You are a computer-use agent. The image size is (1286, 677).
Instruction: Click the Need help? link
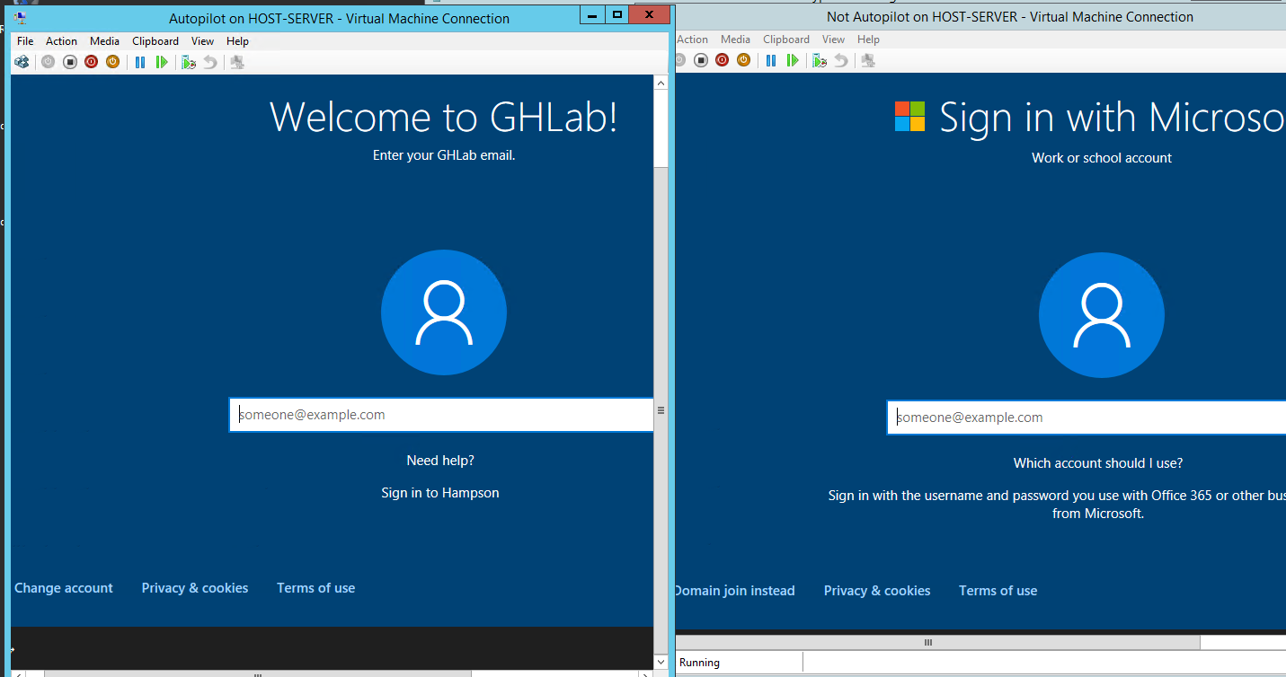tap(439, 460)
